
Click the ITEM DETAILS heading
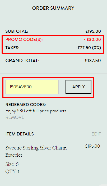20,134
